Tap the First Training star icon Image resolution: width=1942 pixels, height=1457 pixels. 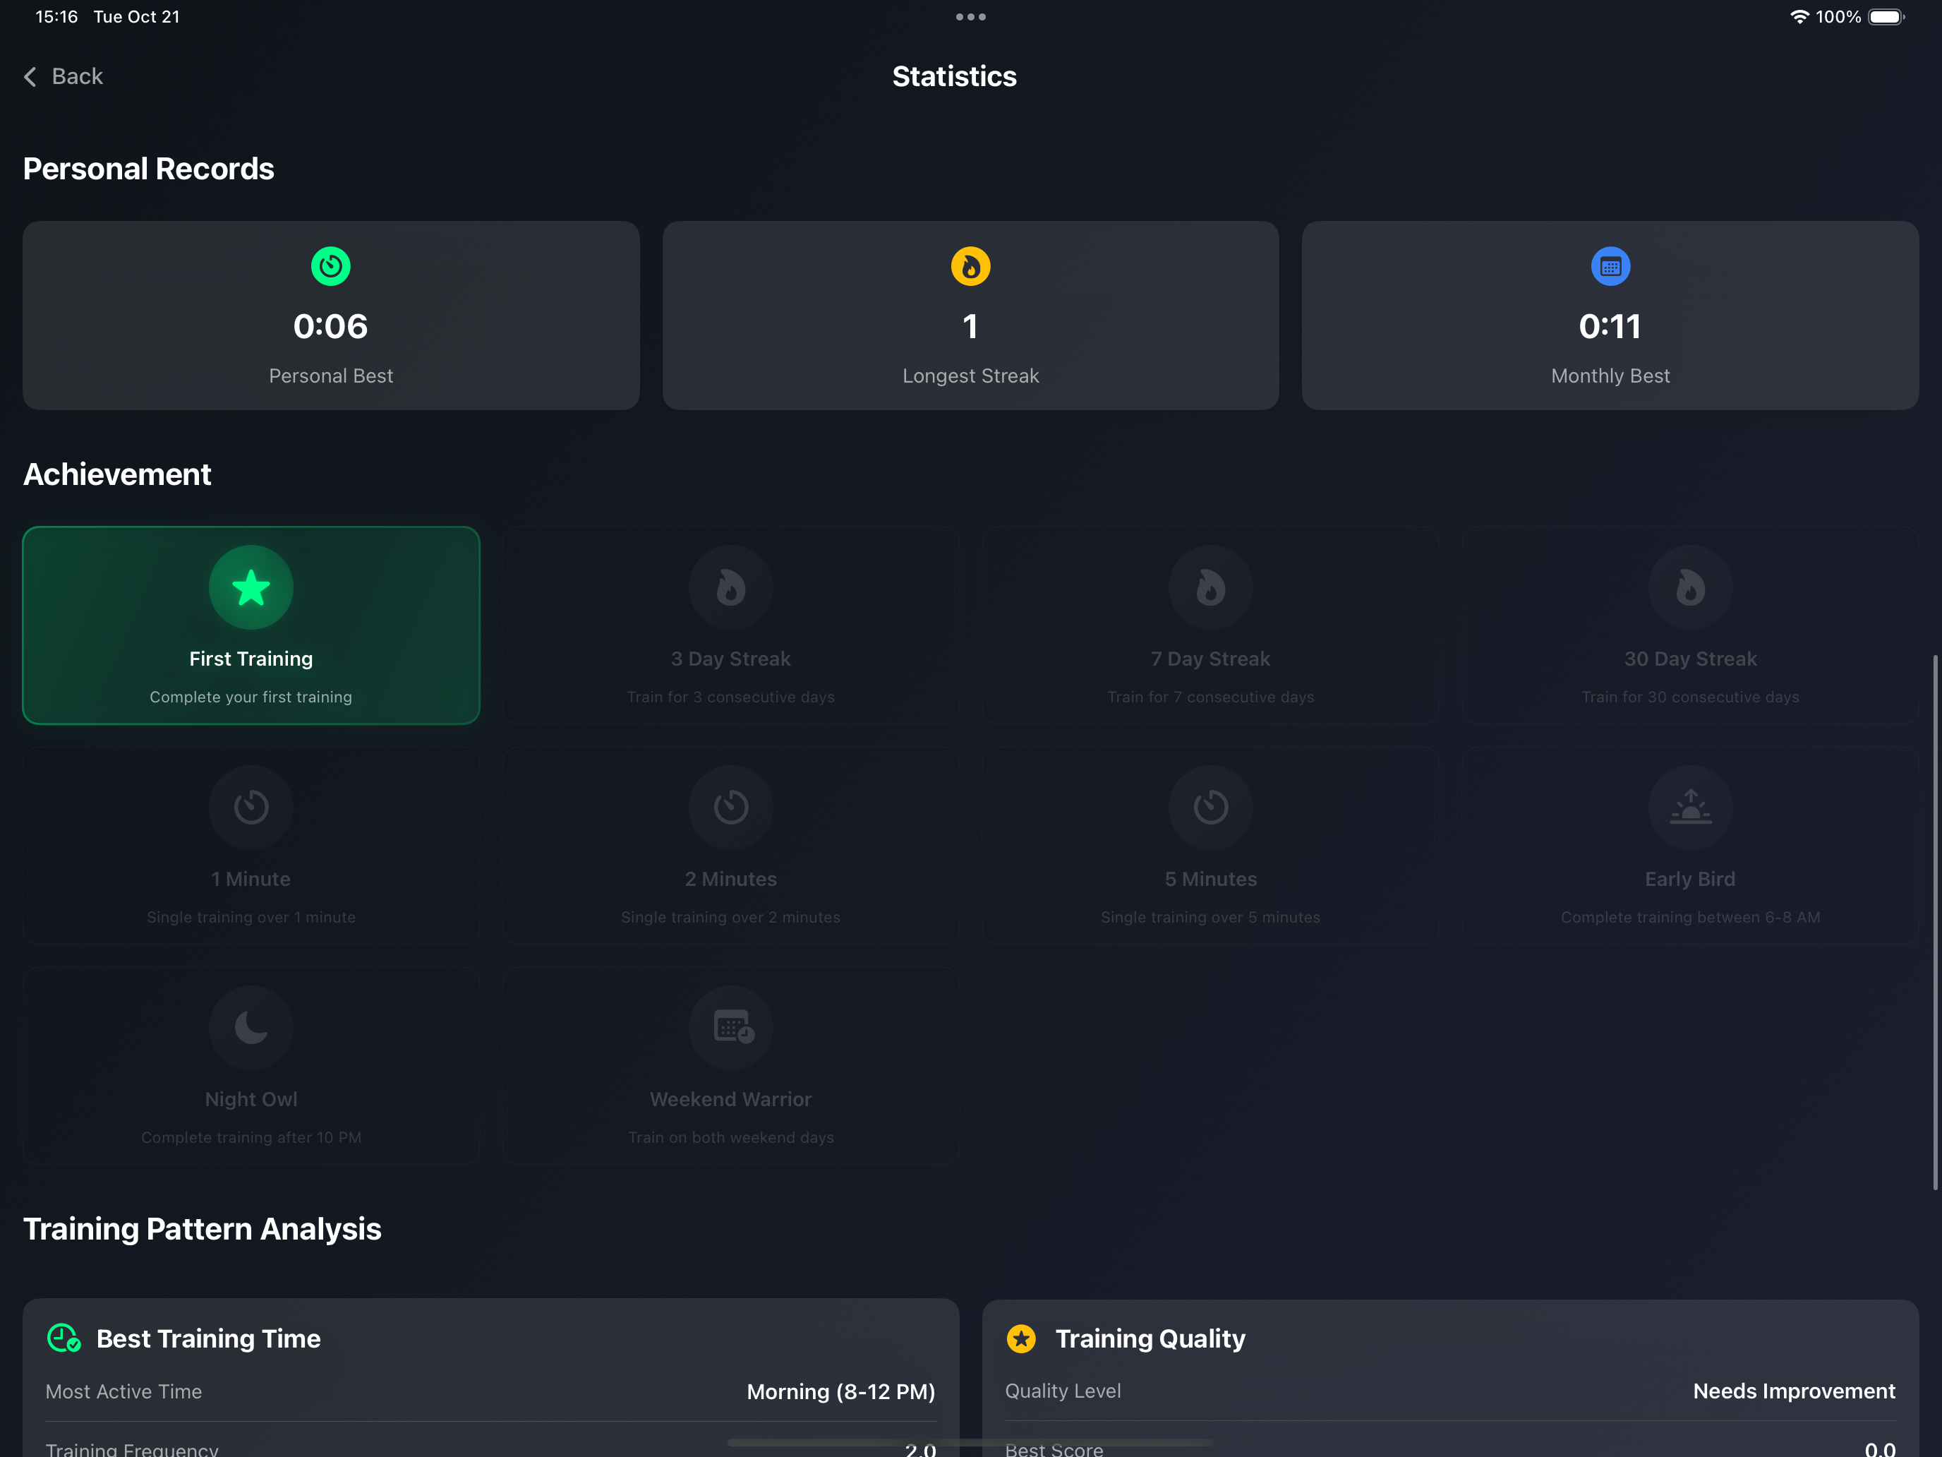251,587
